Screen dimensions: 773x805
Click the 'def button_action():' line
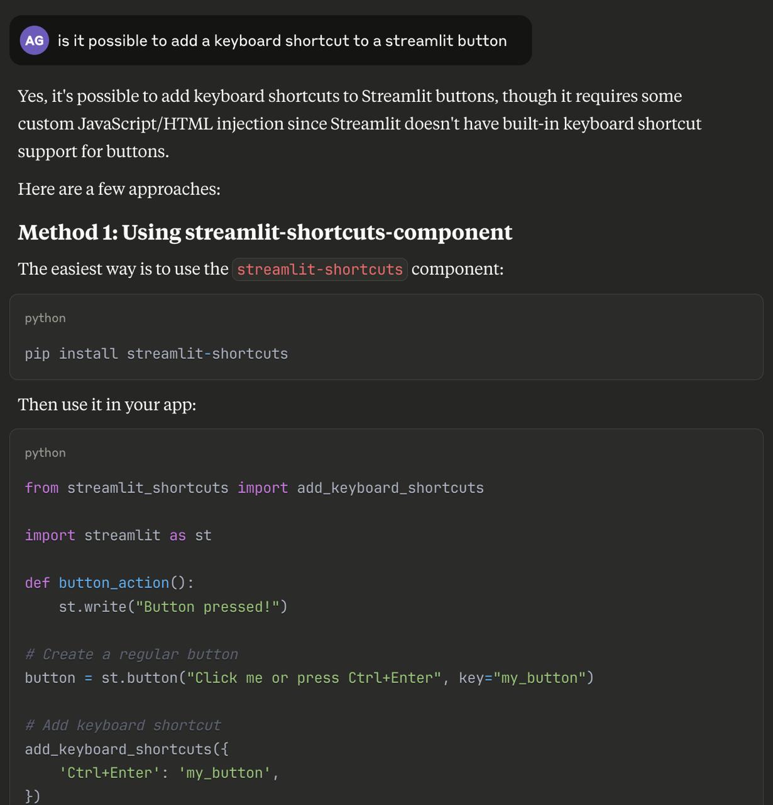109,583
